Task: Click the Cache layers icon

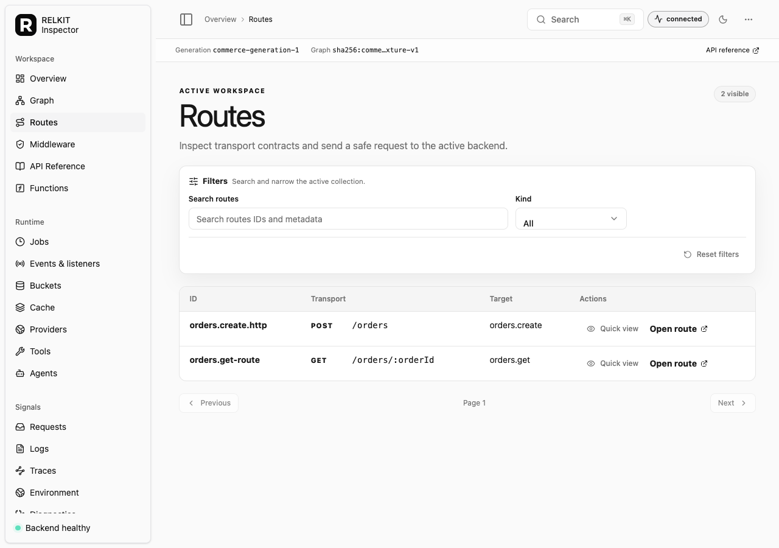Action: 20,307
